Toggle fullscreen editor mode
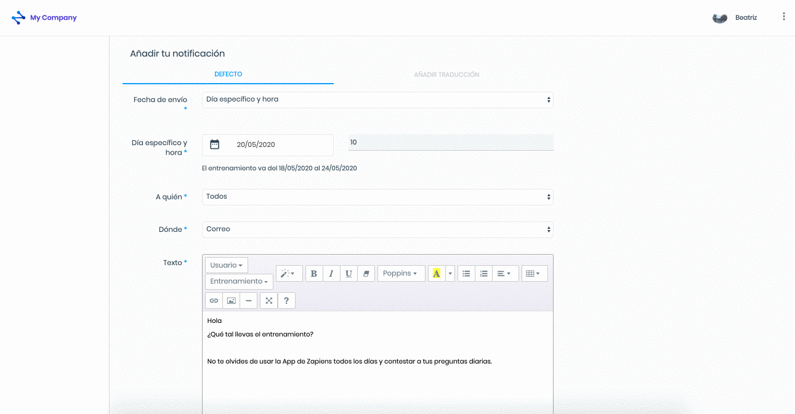Screen dimensions: 795x414 click(x=269, y=300)
